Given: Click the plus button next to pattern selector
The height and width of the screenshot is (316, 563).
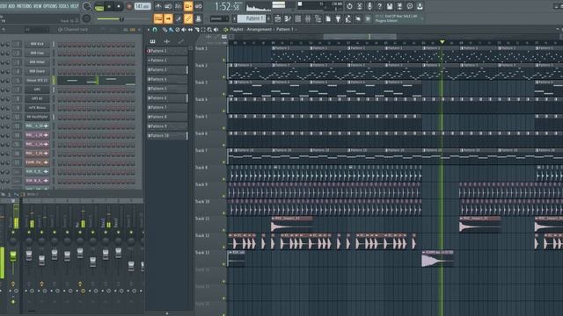Looking at the screenshot, I should coord(268,18).
